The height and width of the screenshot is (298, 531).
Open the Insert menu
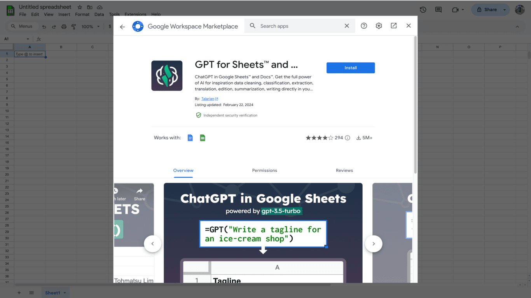[64, 15]
